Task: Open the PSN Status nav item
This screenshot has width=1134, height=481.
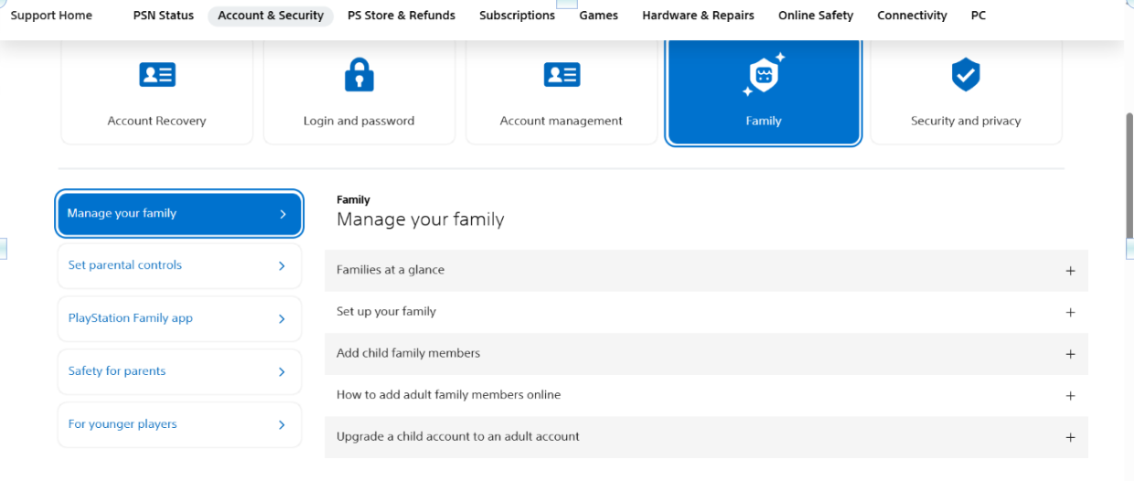Action: coord(165,16)
